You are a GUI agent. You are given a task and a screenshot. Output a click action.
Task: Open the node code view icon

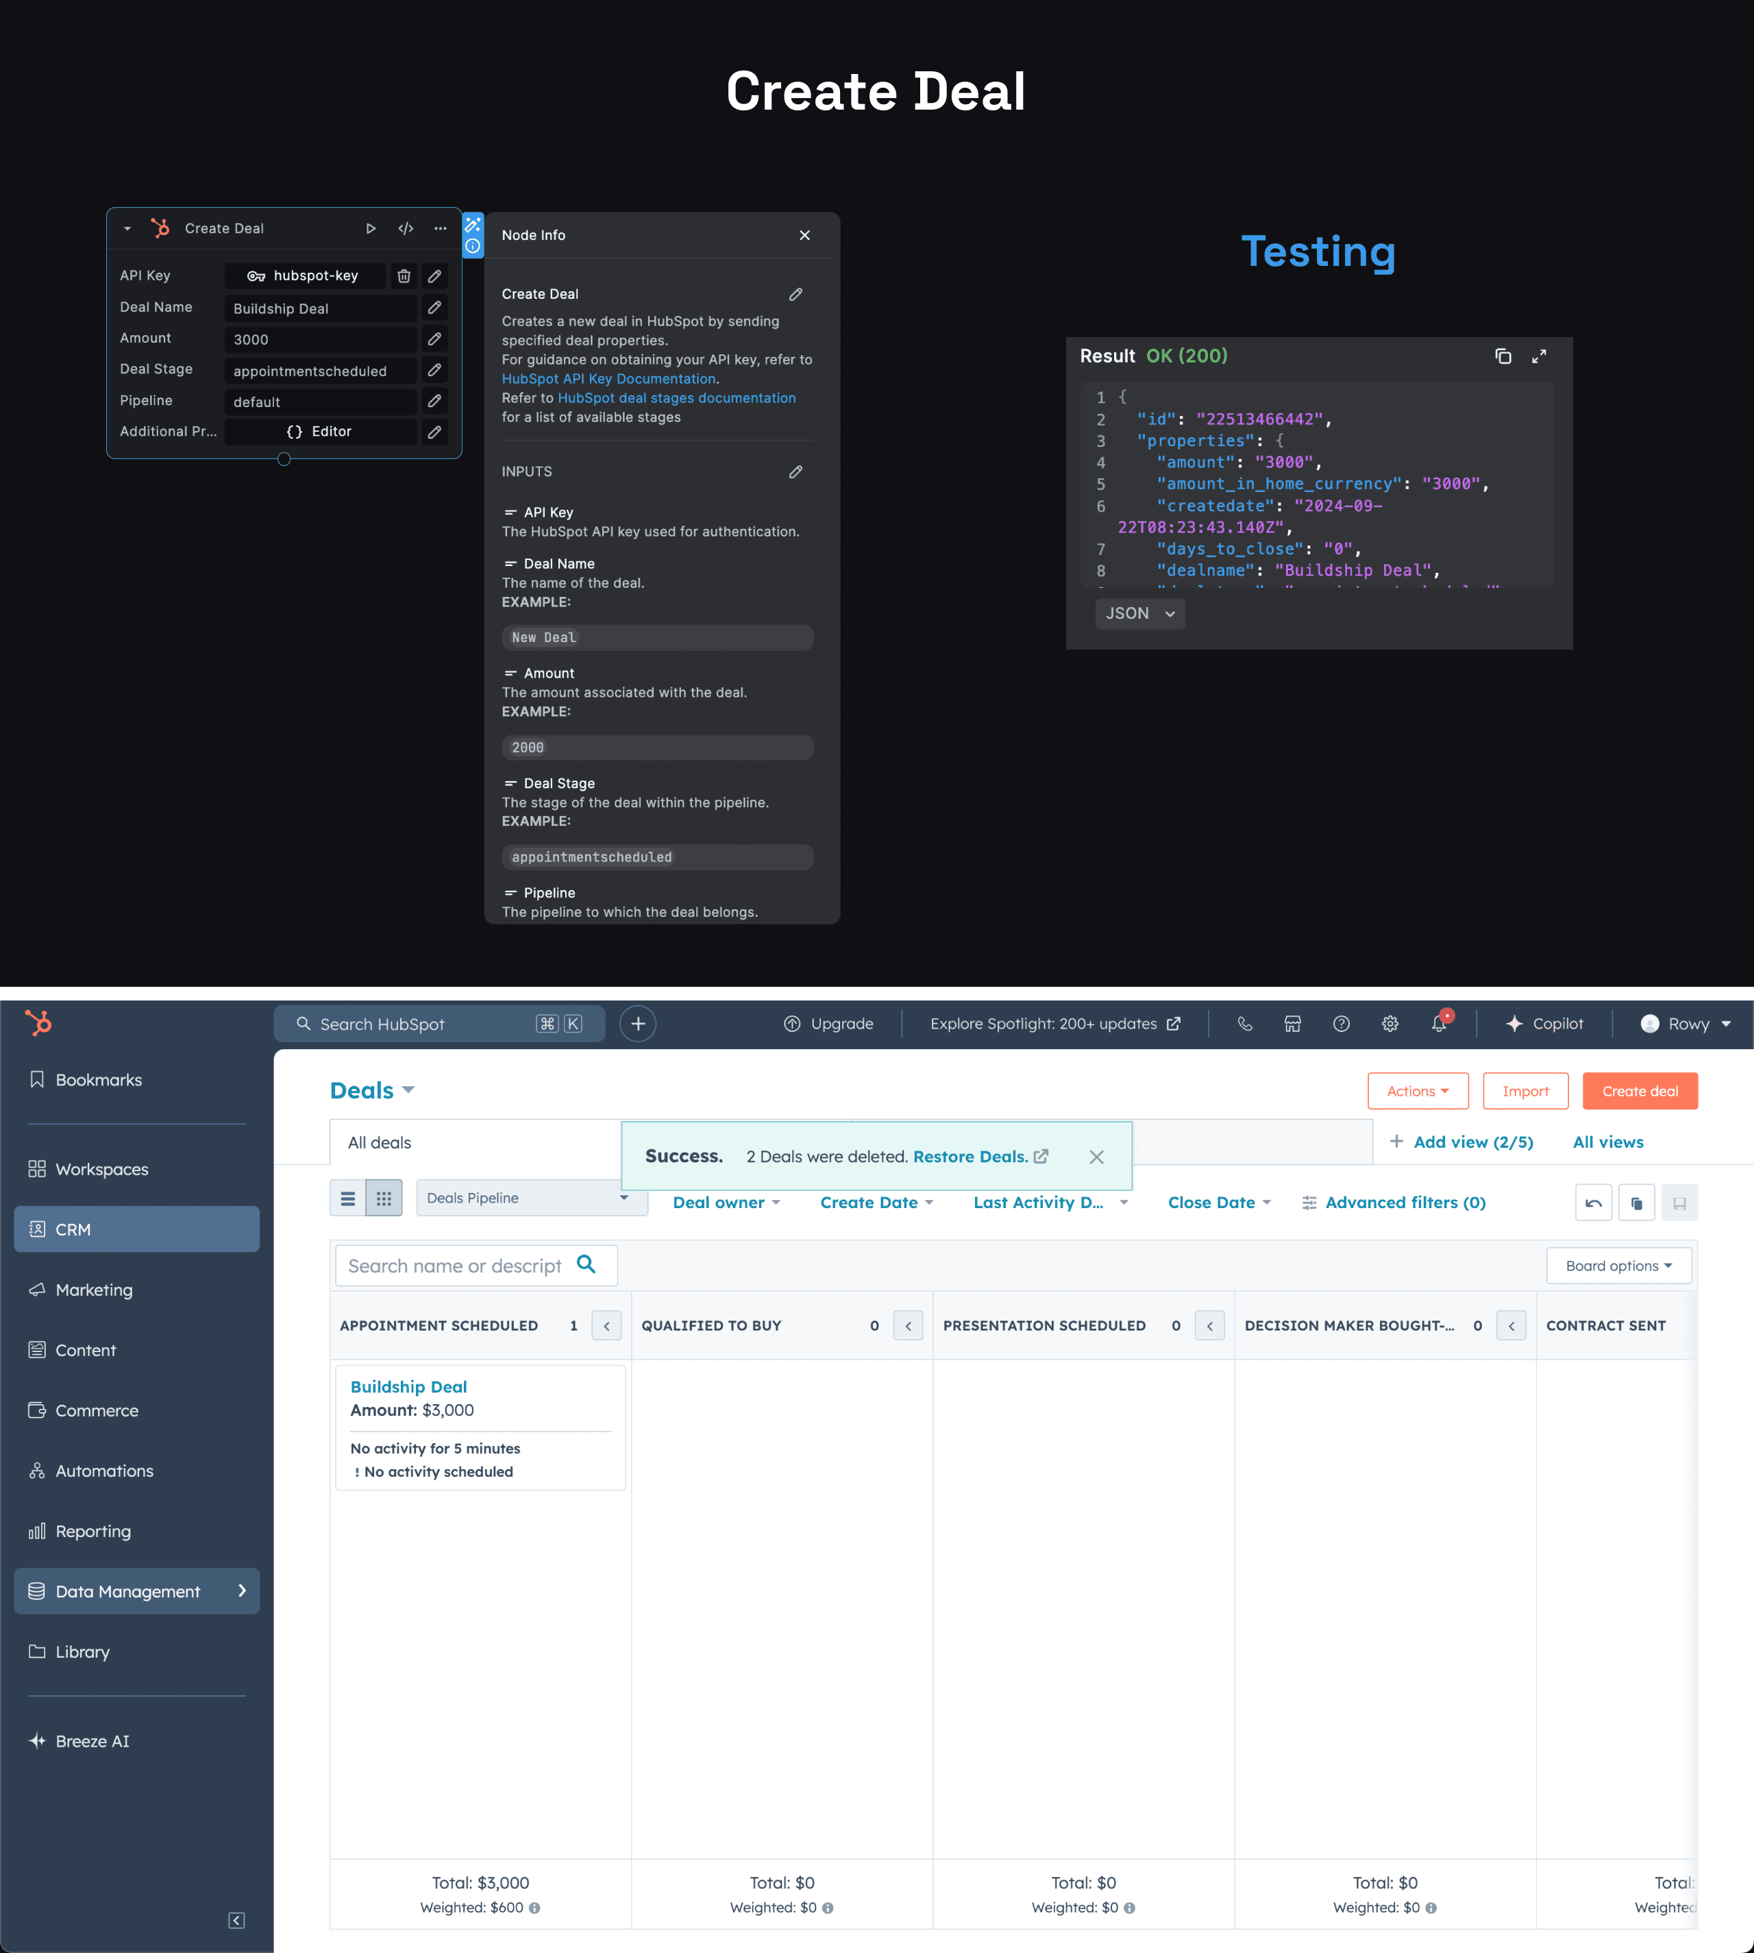click(406, 228)
